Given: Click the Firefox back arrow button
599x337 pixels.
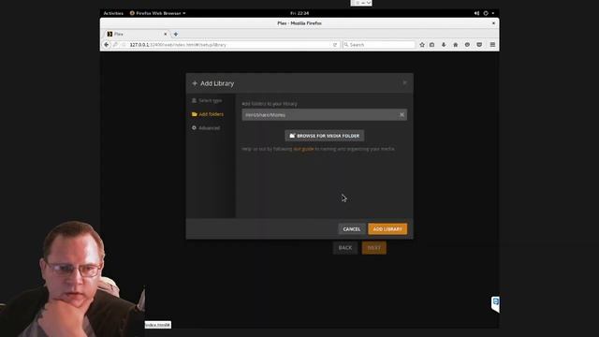Looking at the screenshot, I should point(106,45).
